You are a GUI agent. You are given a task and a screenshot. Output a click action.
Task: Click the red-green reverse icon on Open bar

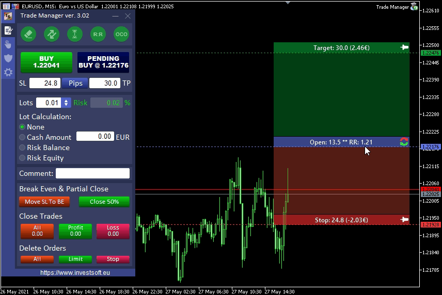click(404, 142)
